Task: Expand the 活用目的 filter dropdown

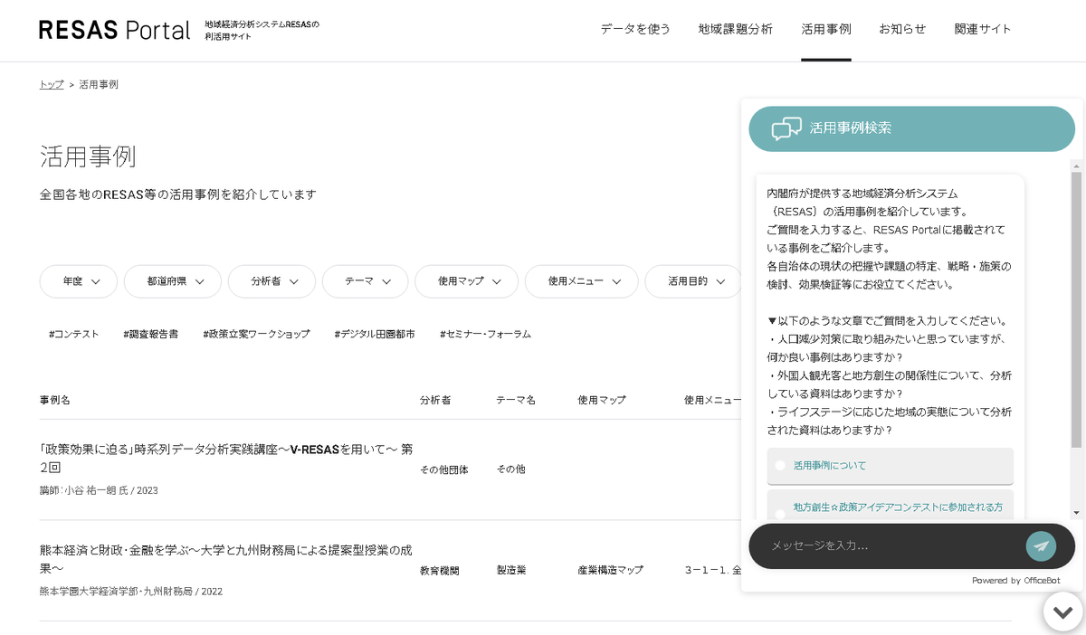Action: 693,281
